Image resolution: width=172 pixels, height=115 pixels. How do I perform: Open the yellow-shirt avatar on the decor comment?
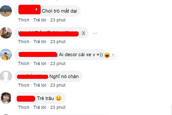point(6,54)
